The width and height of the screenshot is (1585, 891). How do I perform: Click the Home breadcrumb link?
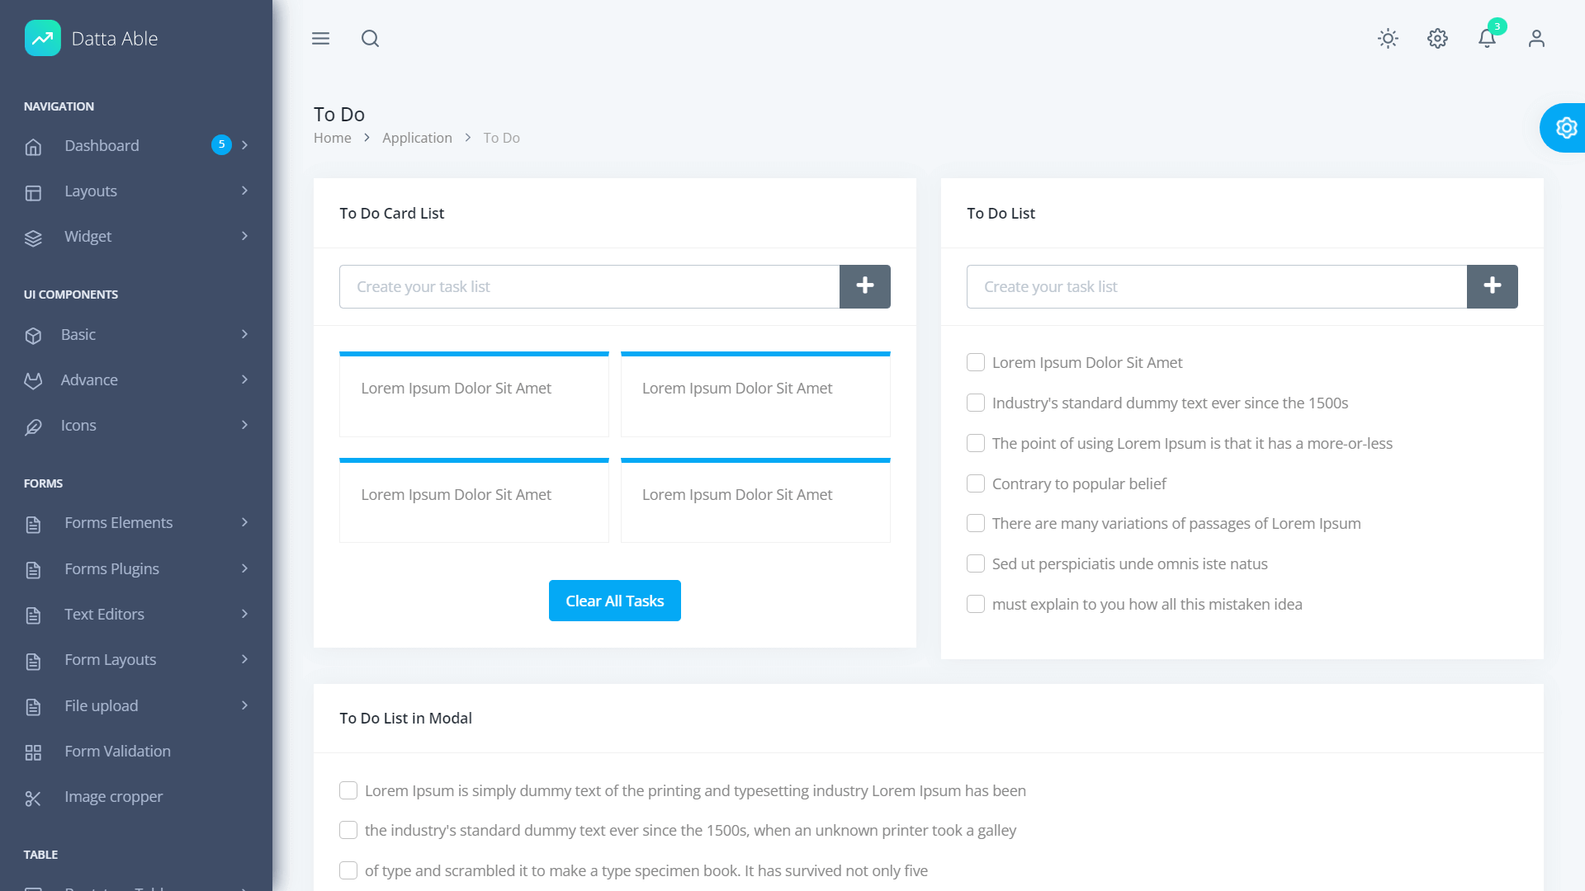pyautogui.click(x=332, y=138)
